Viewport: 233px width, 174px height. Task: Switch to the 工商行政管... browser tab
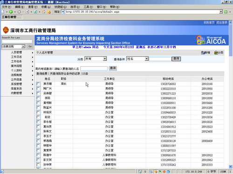coord(11,17)
